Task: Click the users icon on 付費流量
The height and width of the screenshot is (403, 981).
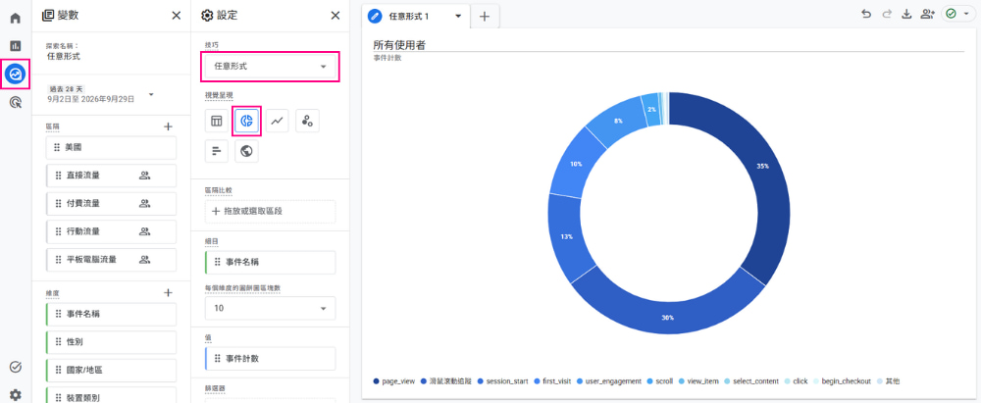Action: pyautogui.click(x=144, y=203)
